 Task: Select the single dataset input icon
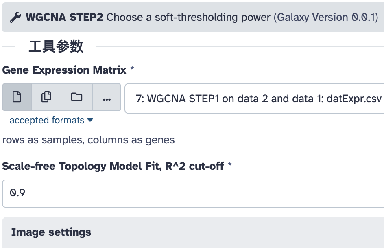coord(17,97)
